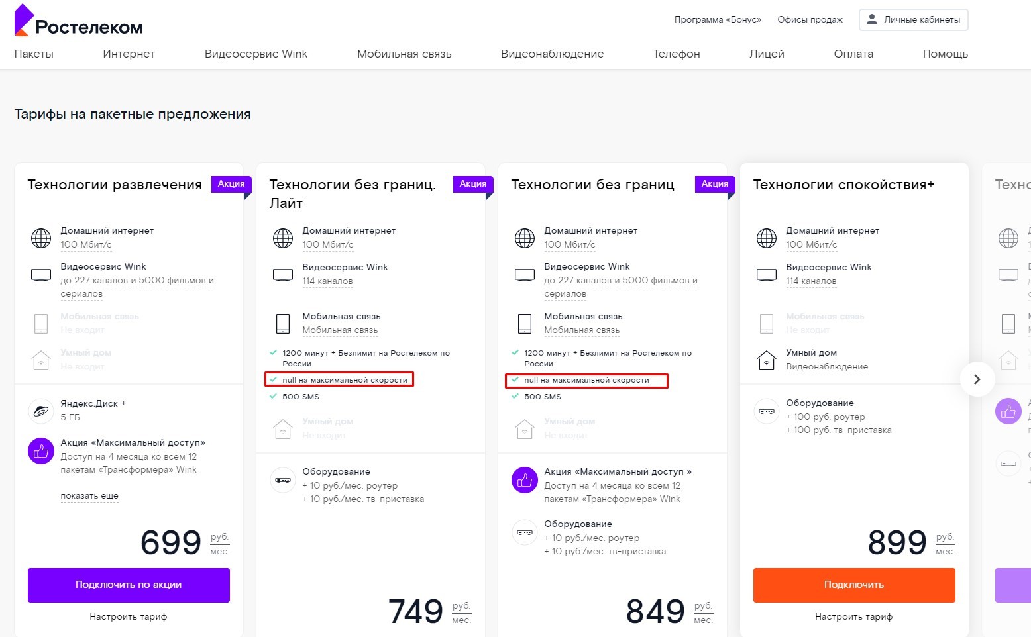Click the Яндекс.Диск icon
1031x637 pixels.
pos(41,411)
